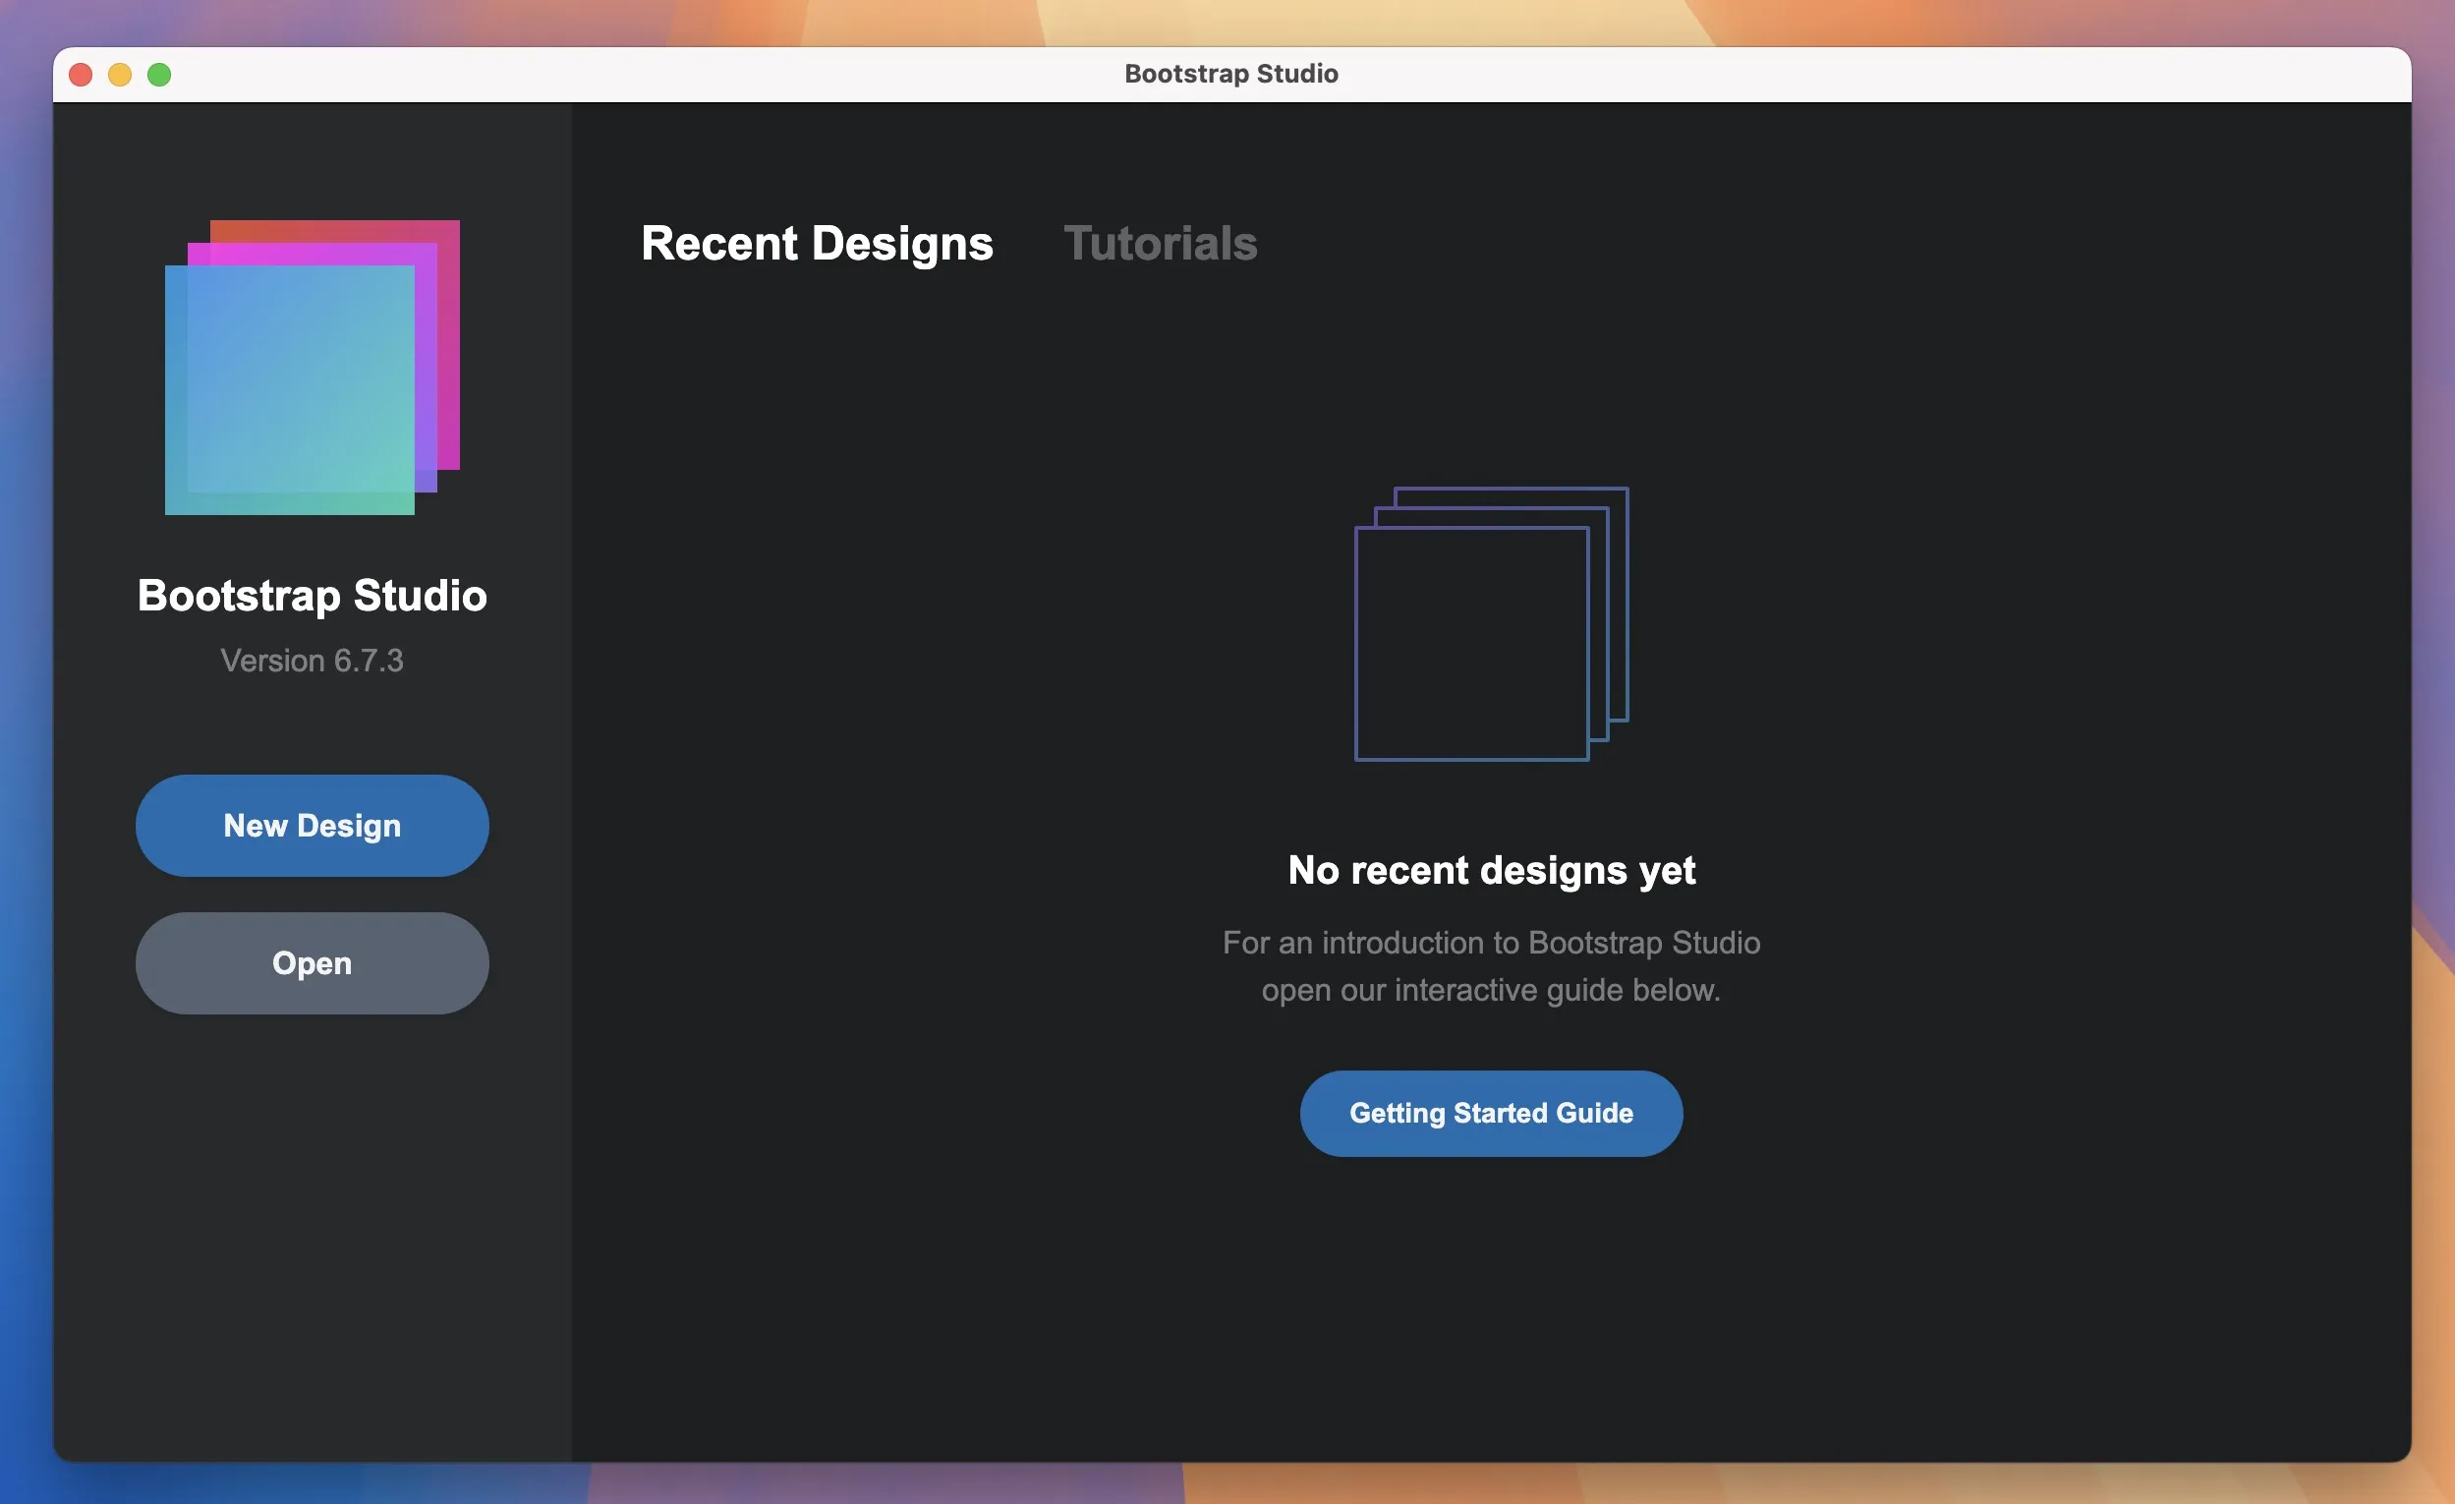Click the empty designs stacked-squares icon

(1492, 624)
